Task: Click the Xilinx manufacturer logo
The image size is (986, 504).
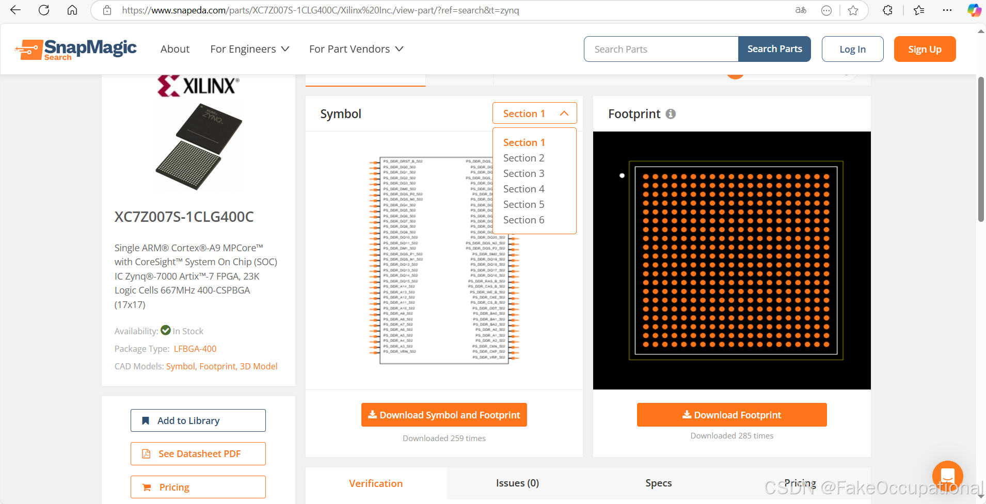Action: (x=199, y=86)
